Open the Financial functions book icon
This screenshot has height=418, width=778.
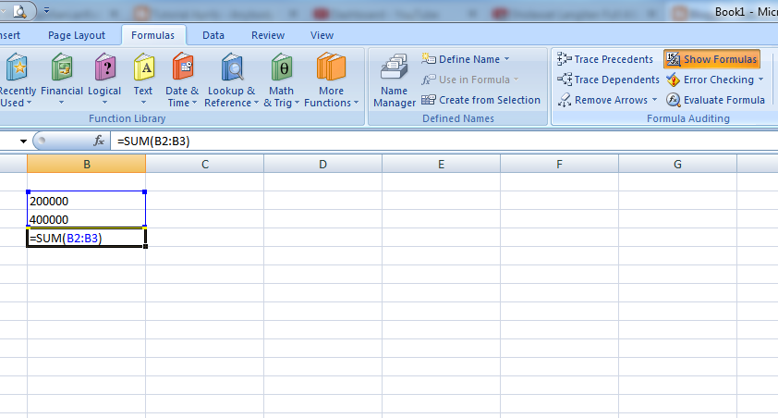pos(62,67)
